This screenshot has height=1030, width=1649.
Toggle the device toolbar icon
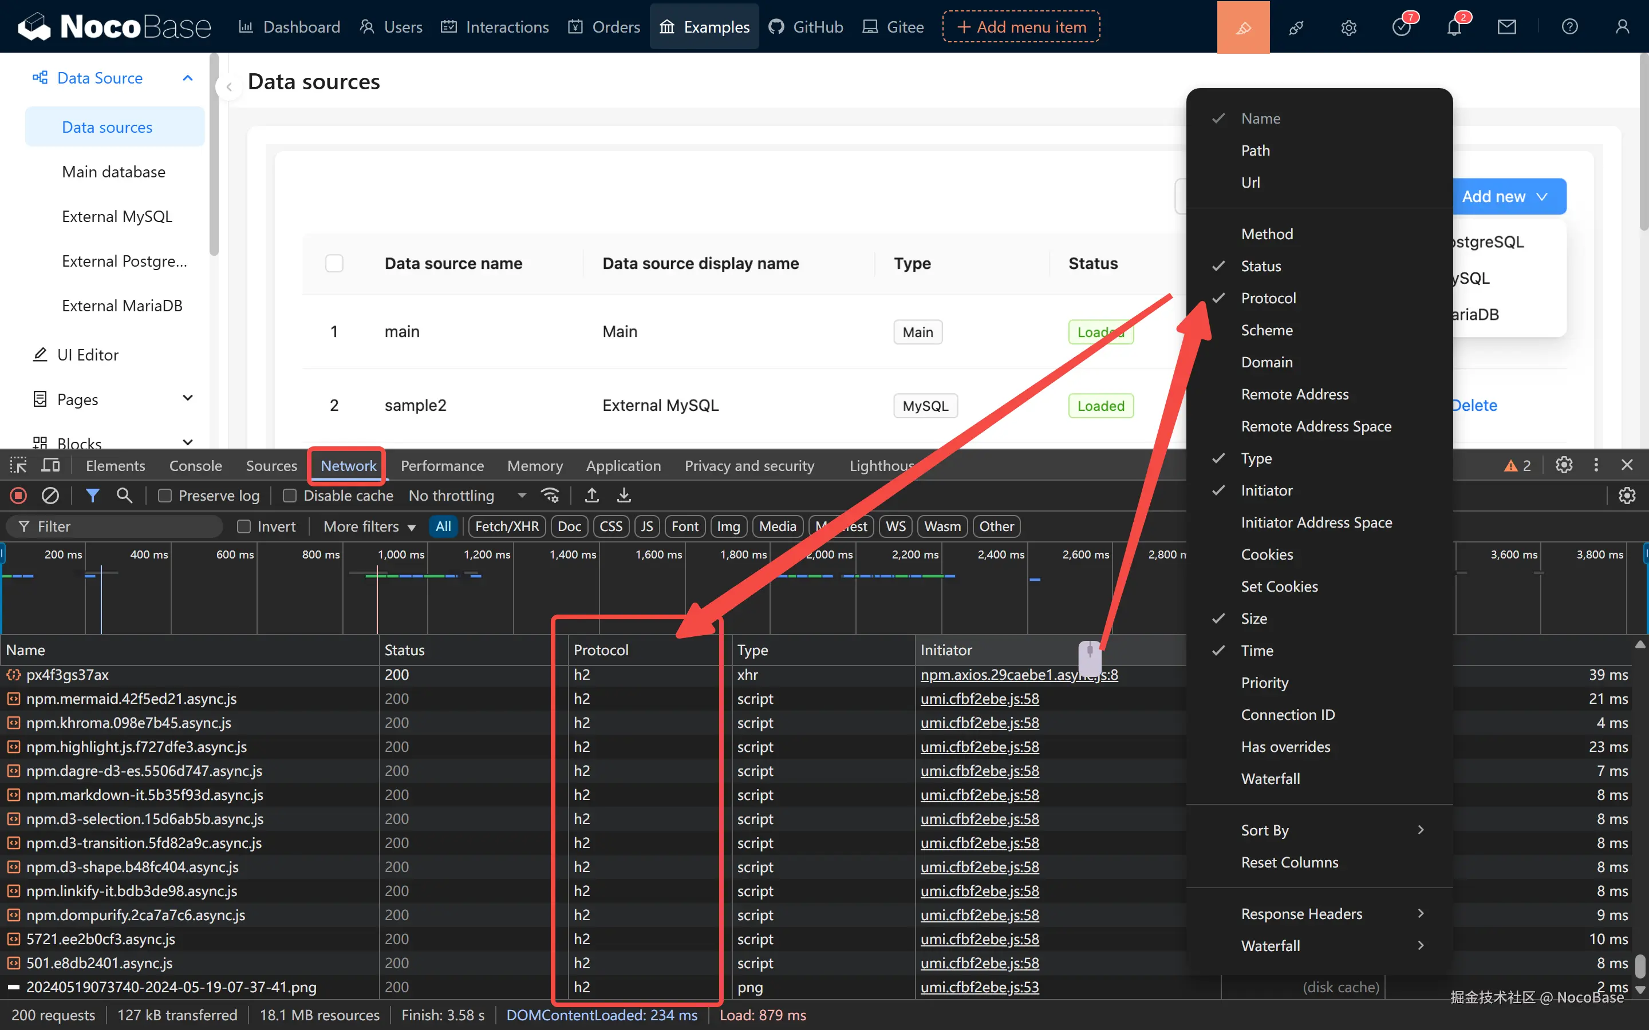click(x=50, y=465)
